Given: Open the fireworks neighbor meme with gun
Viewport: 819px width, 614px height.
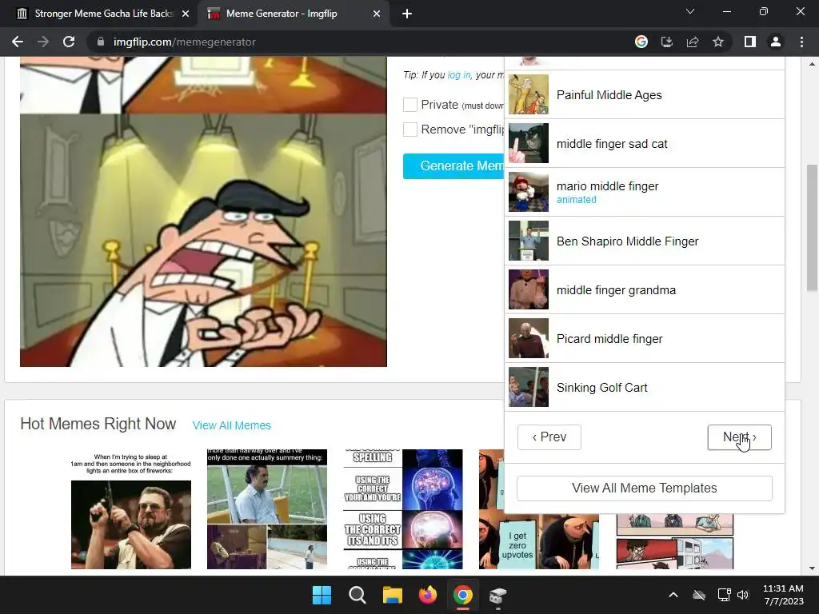Looking at the screenshot, I should point(131,509).
